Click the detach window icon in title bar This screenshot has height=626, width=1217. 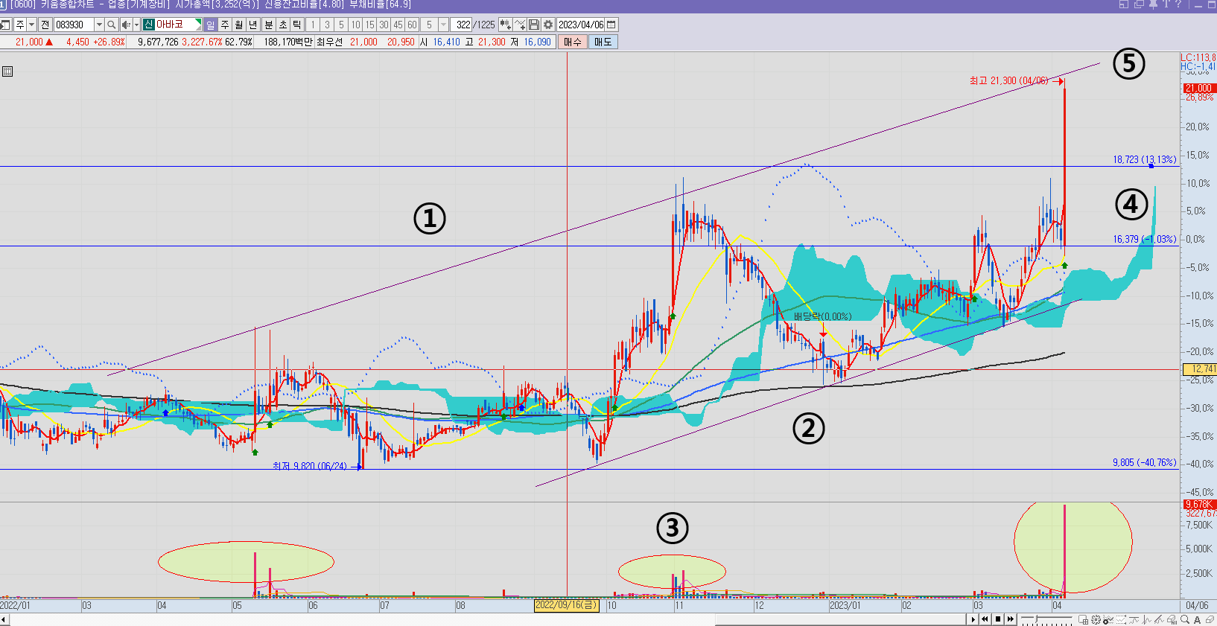pyautogui.click(x=1139, y=4)
